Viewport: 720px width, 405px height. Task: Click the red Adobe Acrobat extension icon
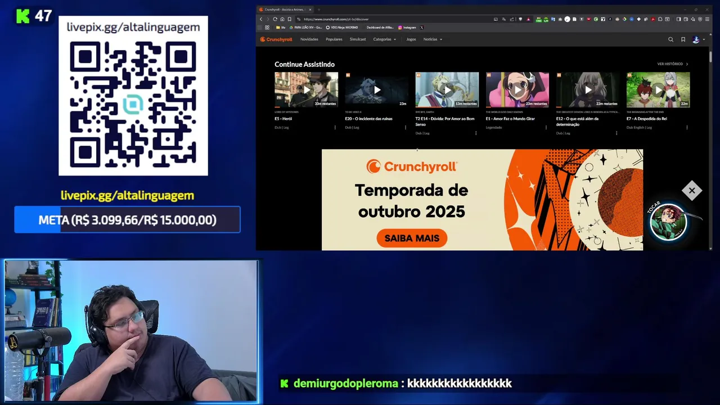pos(653,19)
